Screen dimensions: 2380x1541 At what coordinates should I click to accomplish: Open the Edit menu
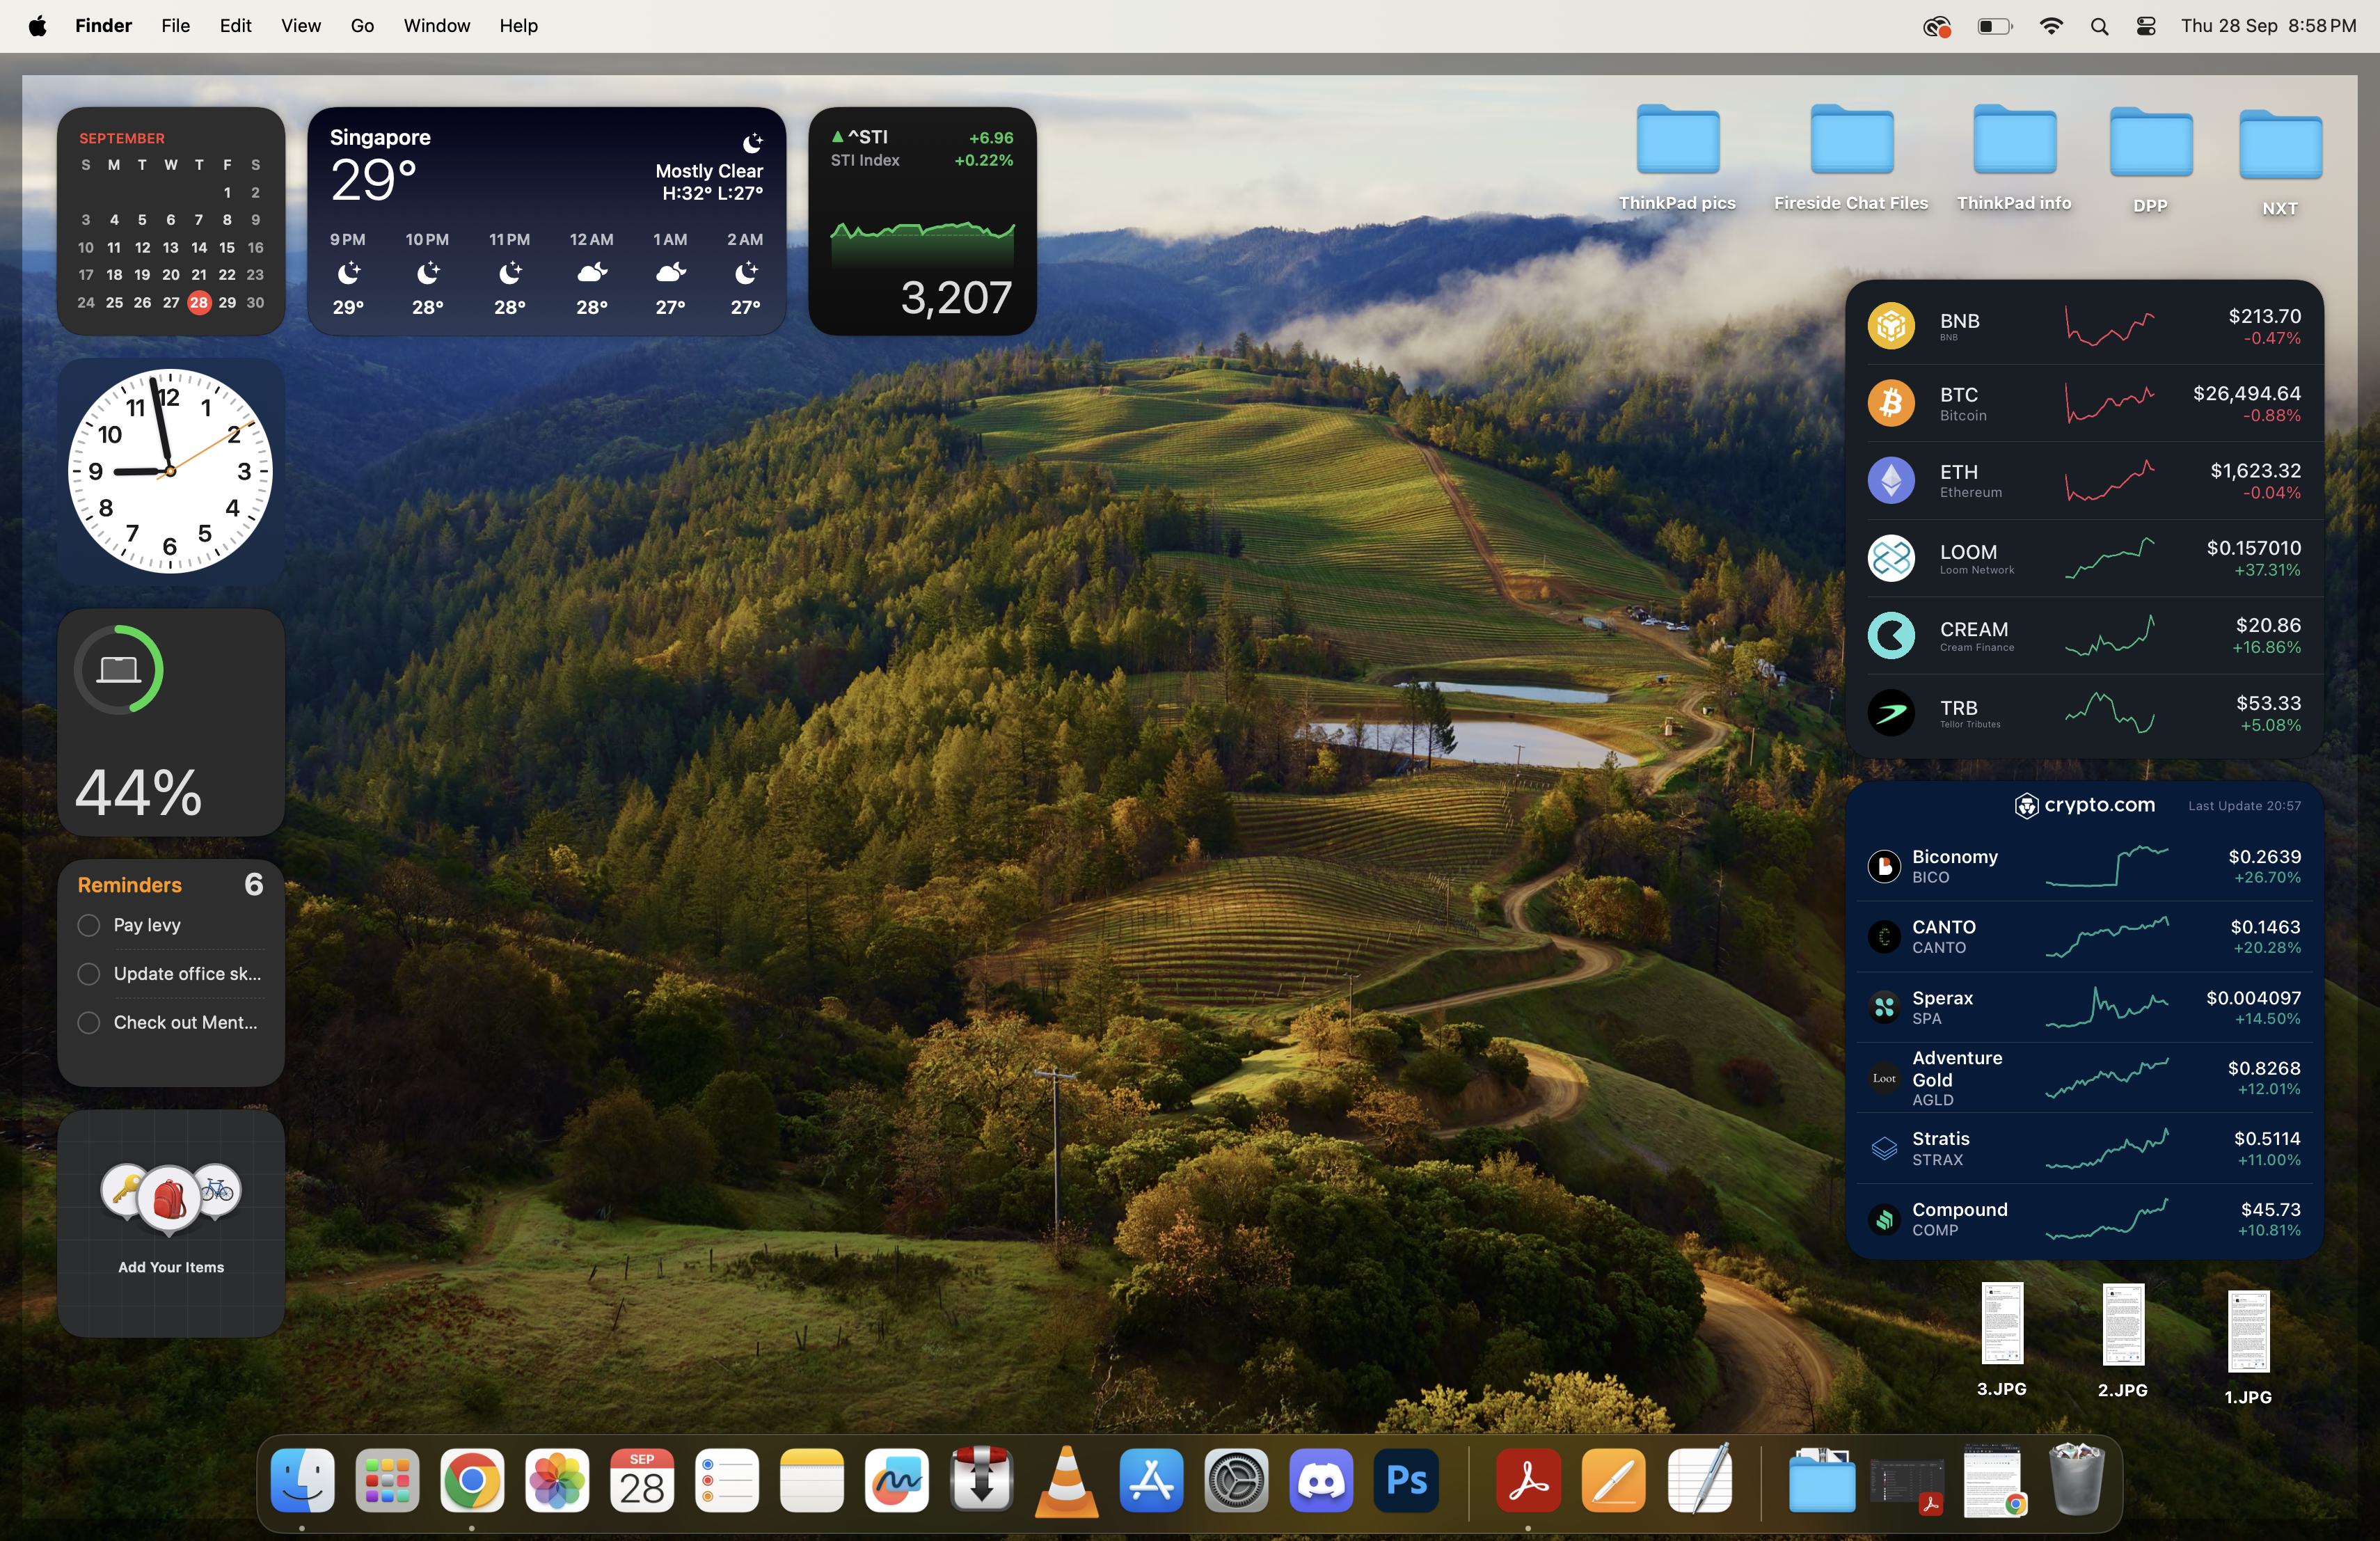click(235, 26)
